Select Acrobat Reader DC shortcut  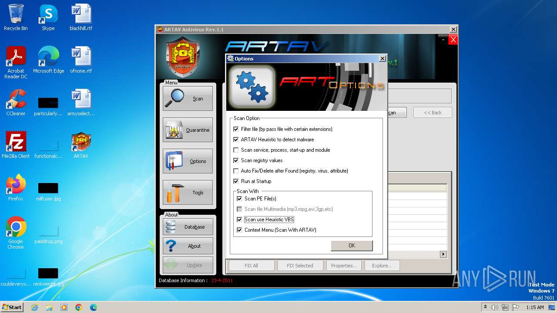pos(16,63)
